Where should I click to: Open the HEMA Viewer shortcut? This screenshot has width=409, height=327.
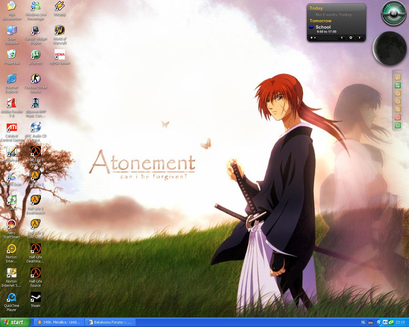coord(59,57)
